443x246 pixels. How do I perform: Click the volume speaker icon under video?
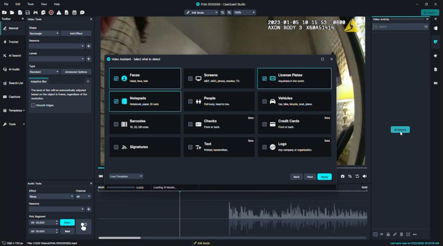pyautogui.click(x=364, y=176)
